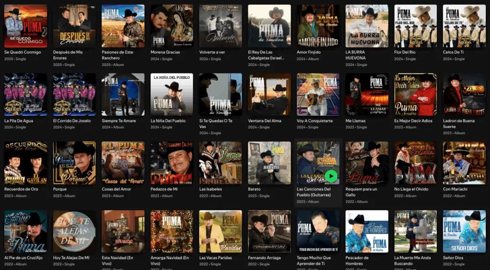This screenshot has height=270, width=490.
Task: Select the Volverte a ver cover
Action: click(x=221, y=26)
